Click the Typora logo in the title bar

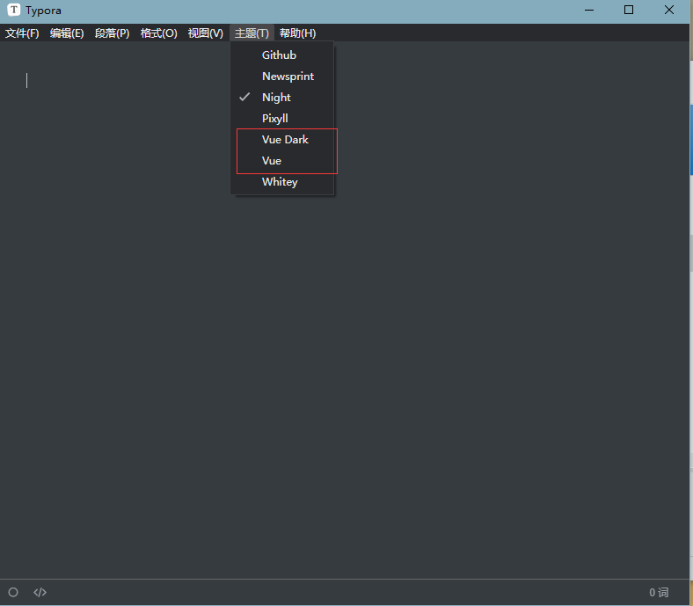click(14, 10)
